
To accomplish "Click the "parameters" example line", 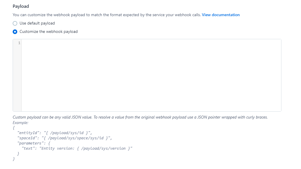I will coord(34,143).
